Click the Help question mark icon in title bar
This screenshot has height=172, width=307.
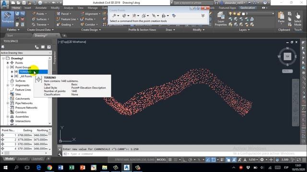click(265, 3)
